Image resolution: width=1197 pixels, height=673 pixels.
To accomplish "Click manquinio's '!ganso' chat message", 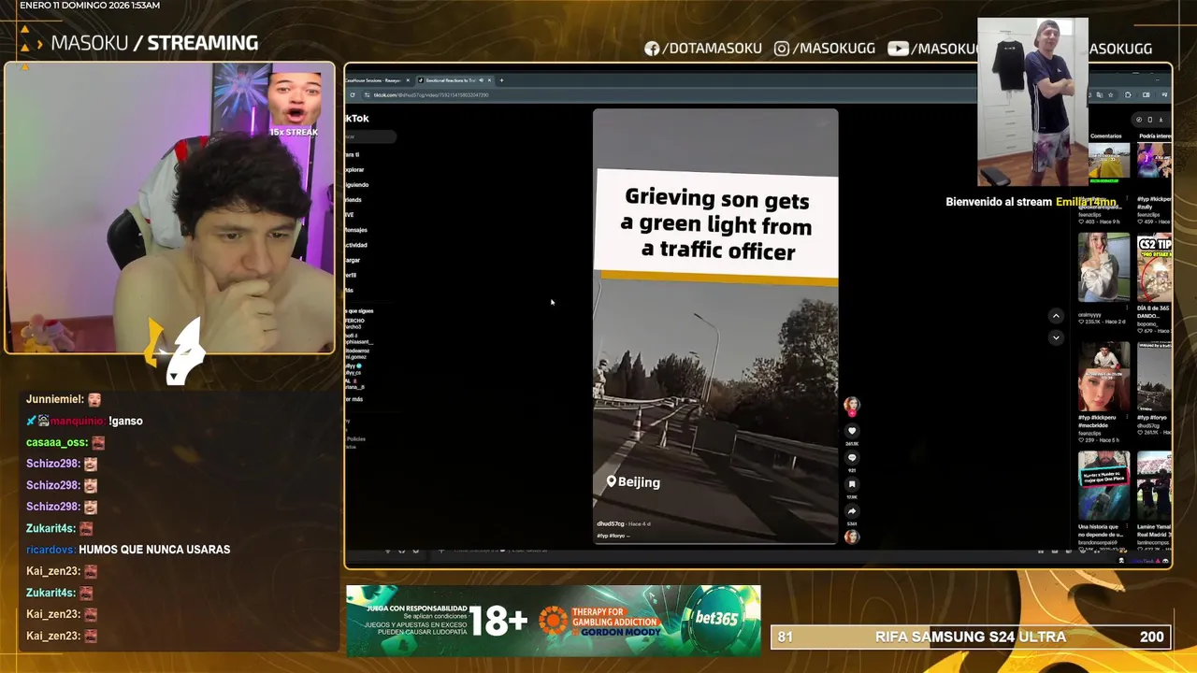I will [x=125, y=421].
